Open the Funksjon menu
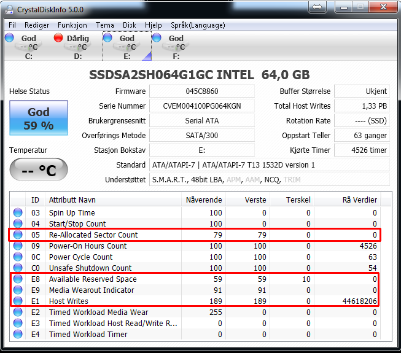401x353 pixels. (x=72, y=25)
